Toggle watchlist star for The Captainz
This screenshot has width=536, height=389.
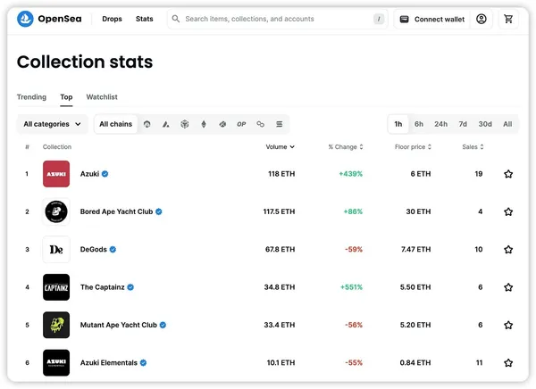coord(508,287)
